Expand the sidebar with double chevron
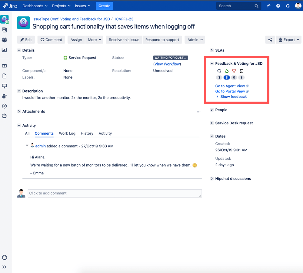The height and width of the screenshot is (273, 303). pyautogui.click(x=5, y=267)
